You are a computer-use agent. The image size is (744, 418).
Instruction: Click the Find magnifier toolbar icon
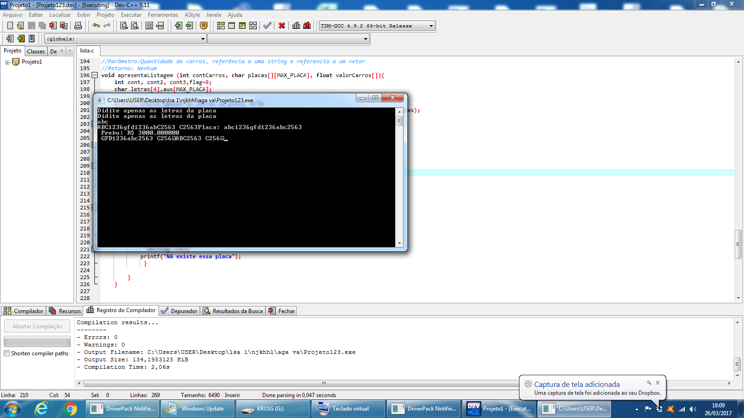pyautogui.click(x=124, y=26)
